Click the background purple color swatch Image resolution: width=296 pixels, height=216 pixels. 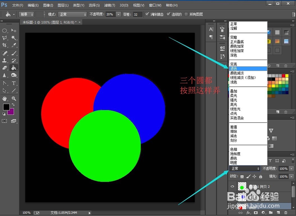(11, 112)
